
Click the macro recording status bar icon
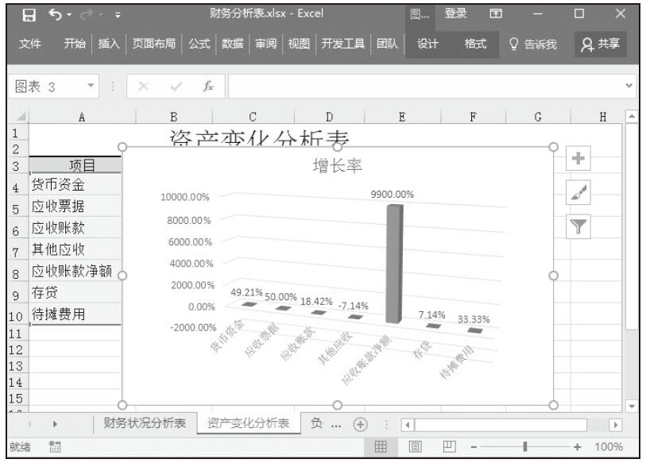[55, 447]
